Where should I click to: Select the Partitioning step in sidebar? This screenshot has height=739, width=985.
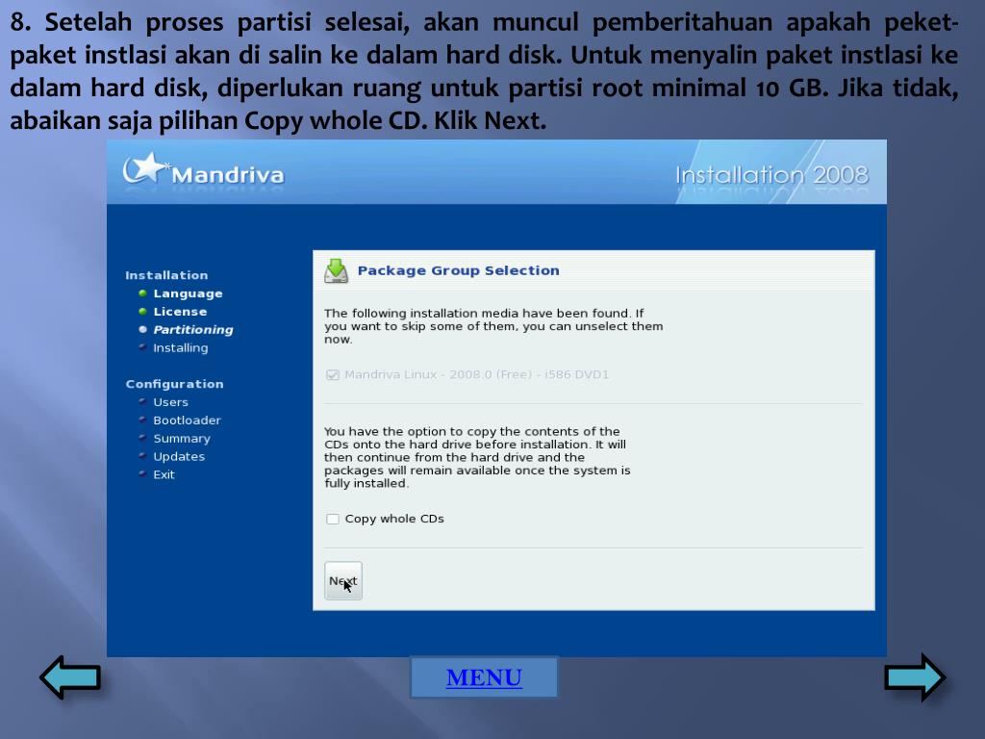192,330
